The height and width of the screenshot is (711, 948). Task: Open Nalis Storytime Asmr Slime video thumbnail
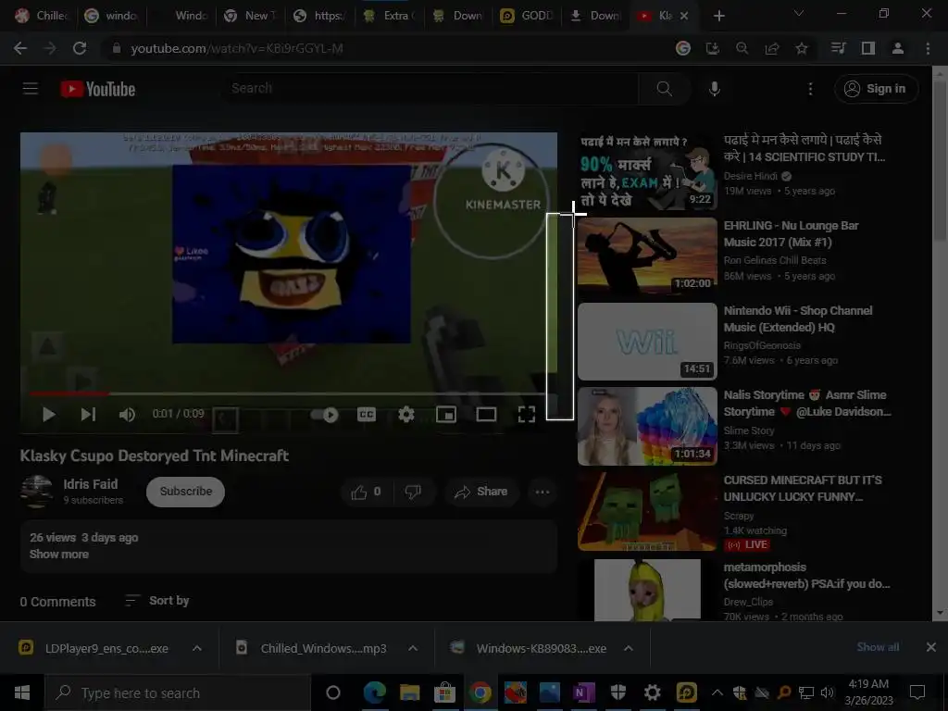click(647, 426)
